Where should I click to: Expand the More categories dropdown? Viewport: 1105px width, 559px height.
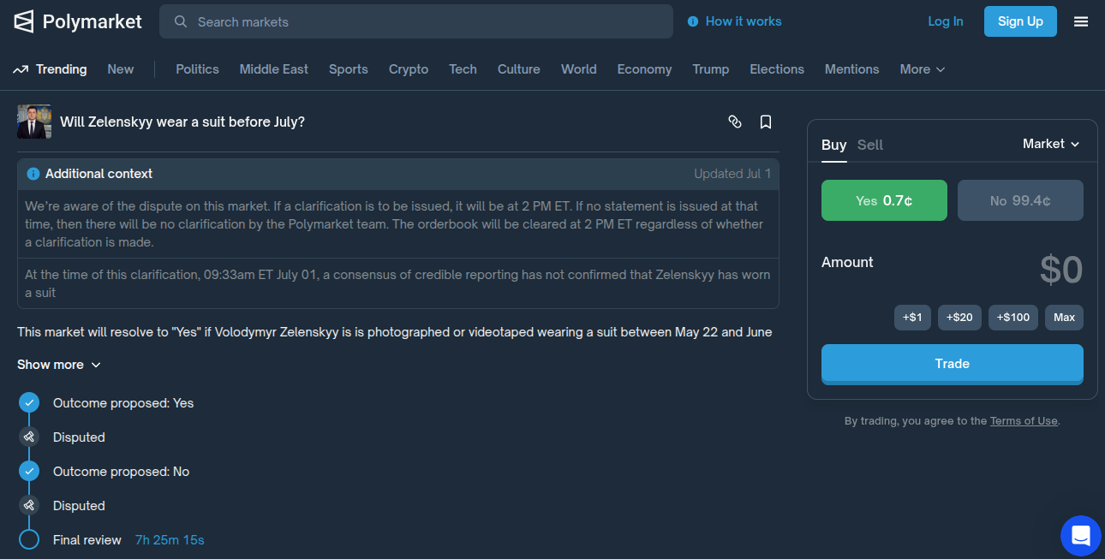click(923, 69)
